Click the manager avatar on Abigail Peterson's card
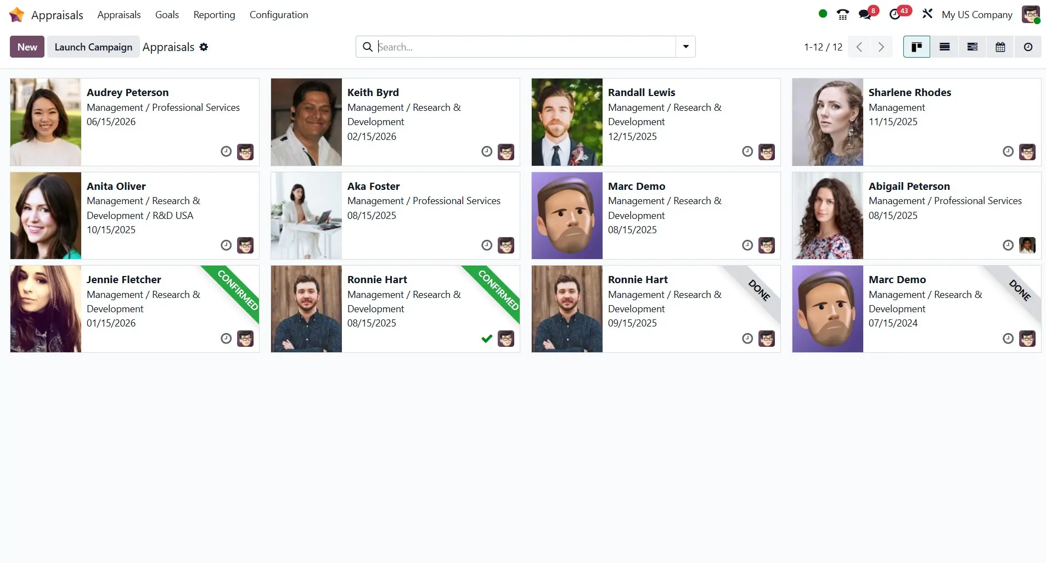This screenshot has width=1046, height=563. (1027, 245)
